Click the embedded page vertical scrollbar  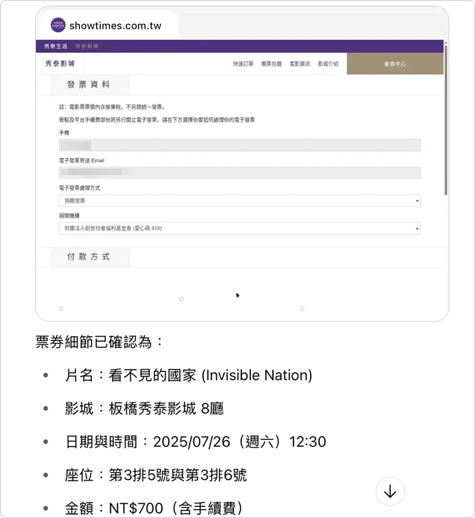coord(446,121)
